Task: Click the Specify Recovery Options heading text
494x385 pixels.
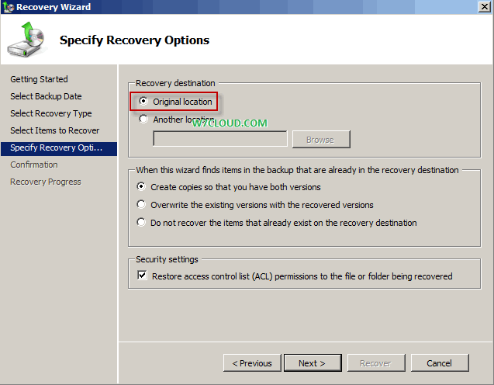Action: (134, 40)
